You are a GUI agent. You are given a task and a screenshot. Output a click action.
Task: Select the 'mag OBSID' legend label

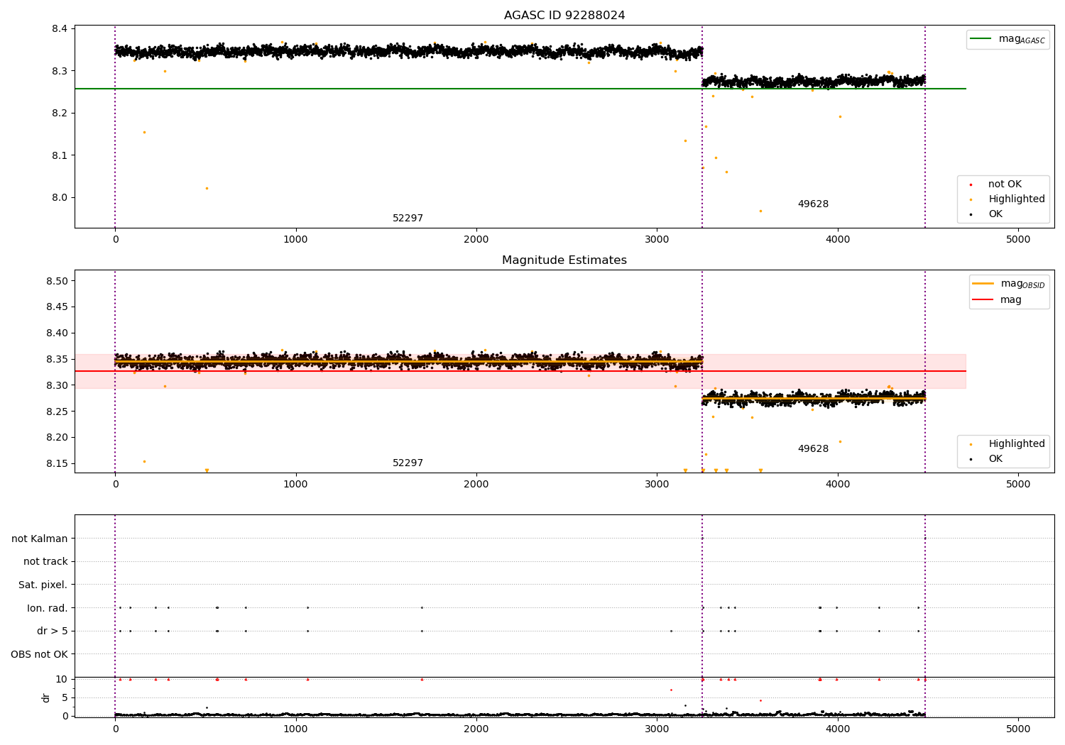[1023, 284]
